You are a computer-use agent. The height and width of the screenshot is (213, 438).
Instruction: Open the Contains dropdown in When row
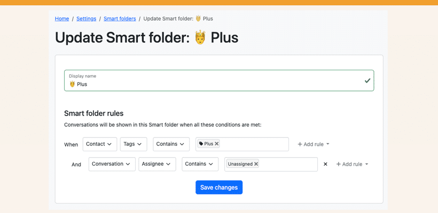coord(171,144)
